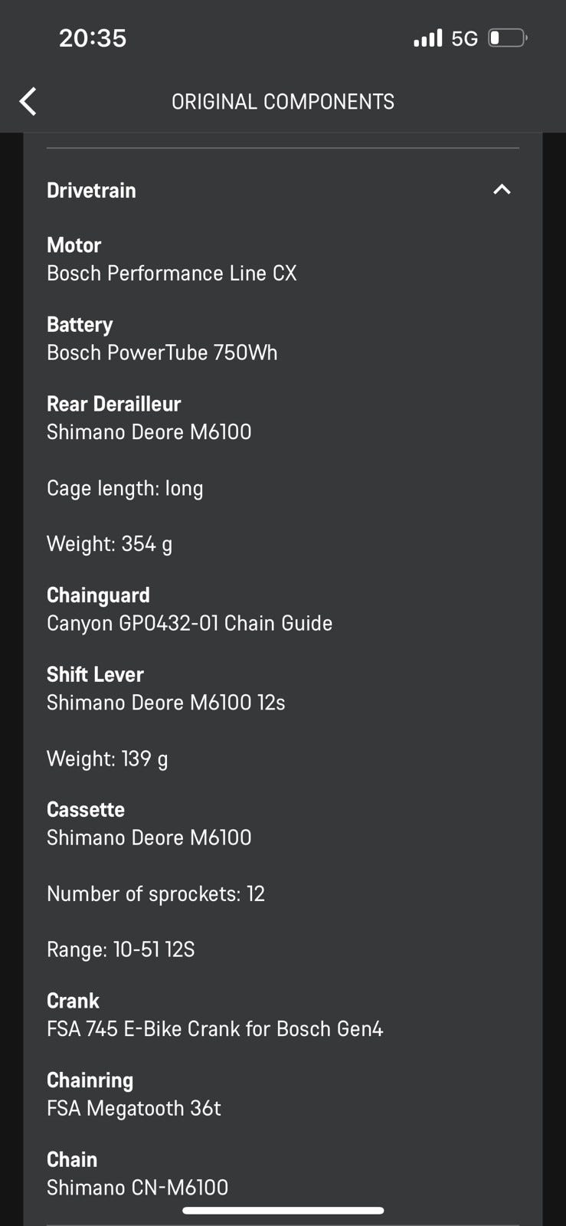Tap the Cassette Shimano Deore M6100 entry
Image resolution: width=566 pixels, height=1226 pixels.
(x=149, y=837)
